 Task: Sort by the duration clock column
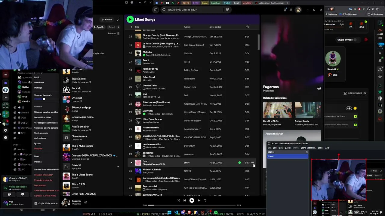pyautogui.click(x=248, y=27)
